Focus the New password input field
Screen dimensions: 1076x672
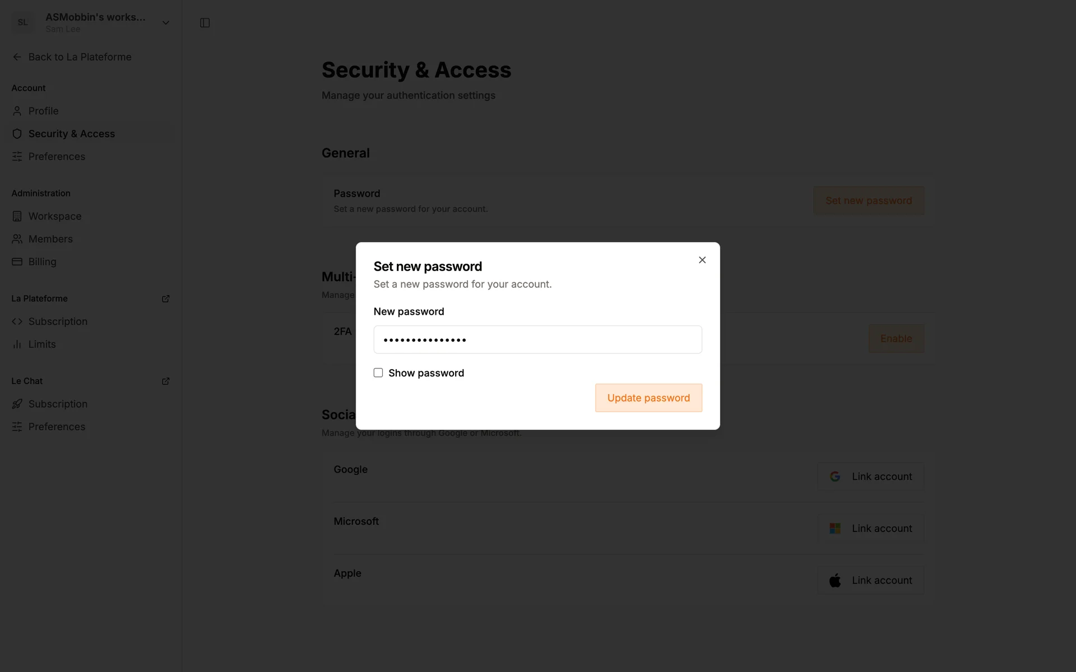pos(537,340)
